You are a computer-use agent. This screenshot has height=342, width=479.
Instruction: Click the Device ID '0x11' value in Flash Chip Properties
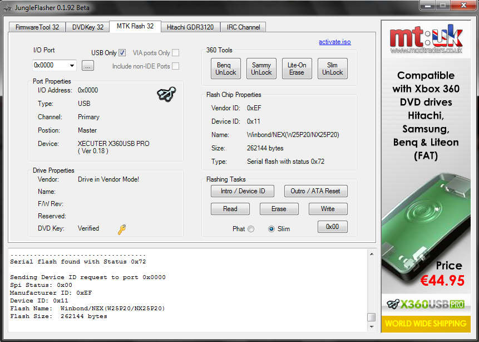tap(253, 121)
